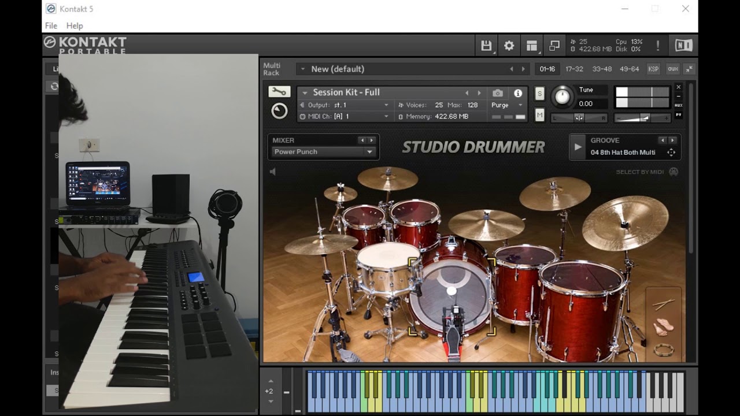The height and width of the screenshot is (416, 740).
Task: Click the NI logo button
Action: [684, 46]
